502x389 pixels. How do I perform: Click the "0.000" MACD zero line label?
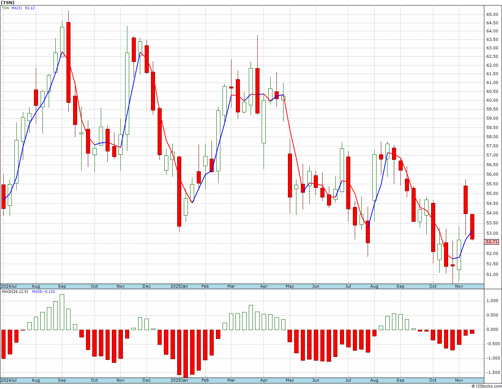click(x=492, y=329)
